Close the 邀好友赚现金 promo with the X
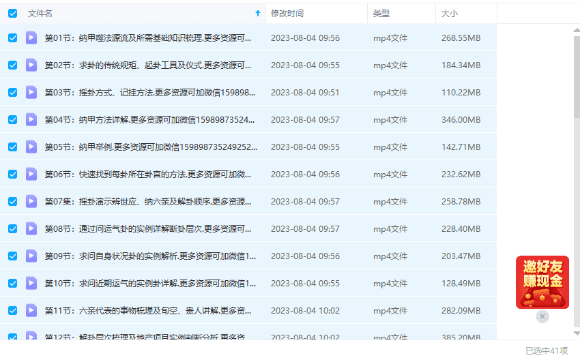The image size is (580, 362). point(542,316)
